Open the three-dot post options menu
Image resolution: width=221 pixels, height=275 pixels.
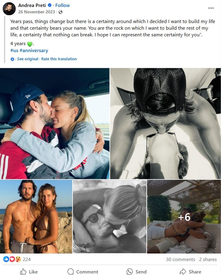(x=211, y=8)
